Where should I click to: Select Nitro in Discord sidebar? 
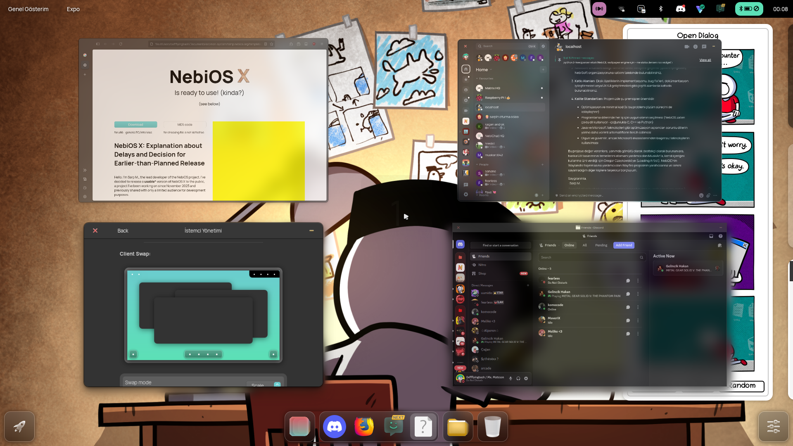[x=500, y=265]
